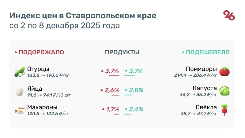Click the egg icon beside Яйца
This screenshot has height=138, width=245.
click(19, 91)
